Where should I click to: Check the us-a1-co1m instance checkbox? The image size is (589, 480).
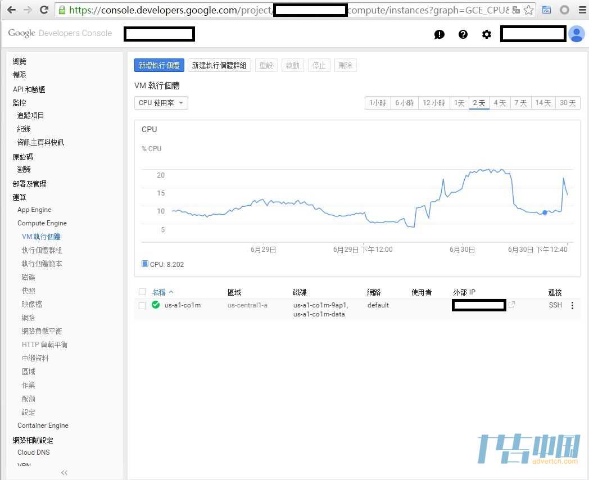click(142, 306)
